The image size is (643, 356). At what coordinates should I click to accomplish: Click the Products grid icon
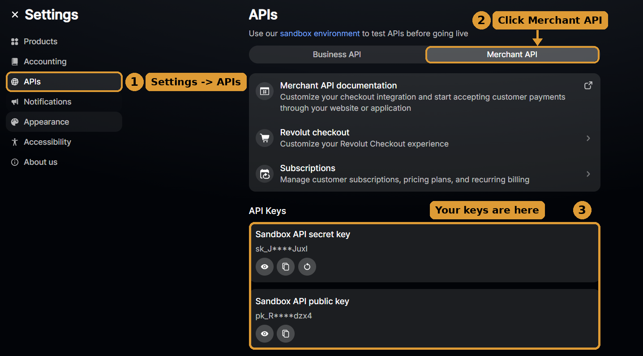pyautogui.click(x=15, y=42)
